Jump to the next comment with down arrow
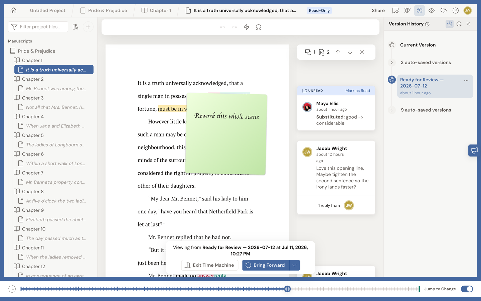 (x=350, y=52)
